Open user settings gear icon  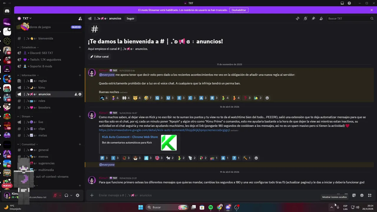77,195
